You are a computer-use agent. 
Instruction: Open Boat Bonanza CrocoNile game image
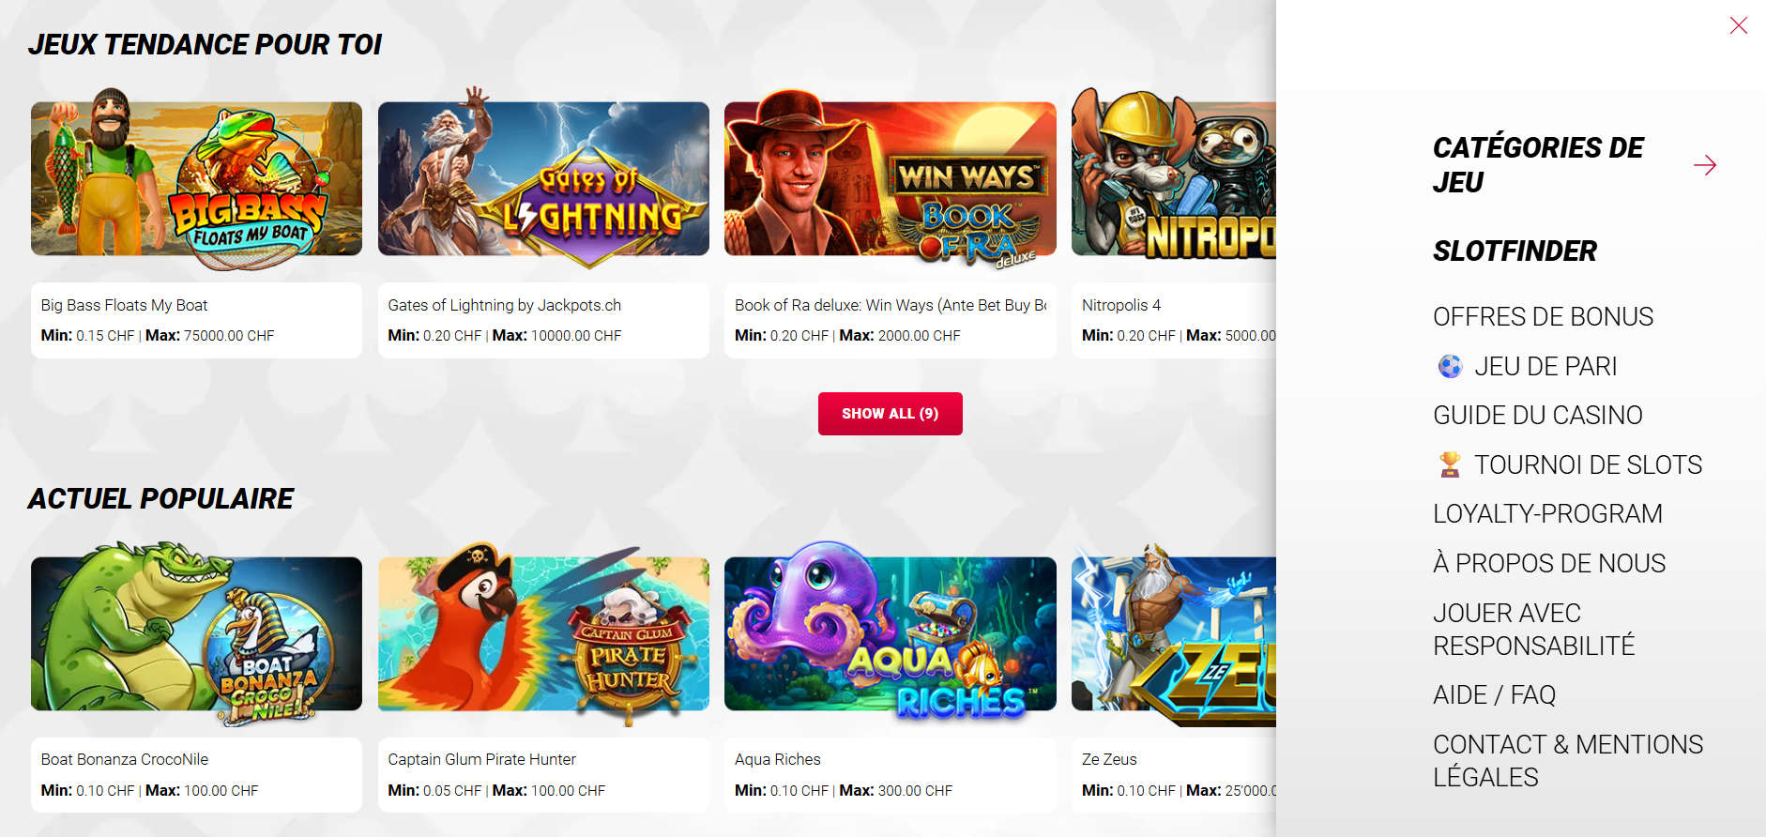(x=196, y=633)
